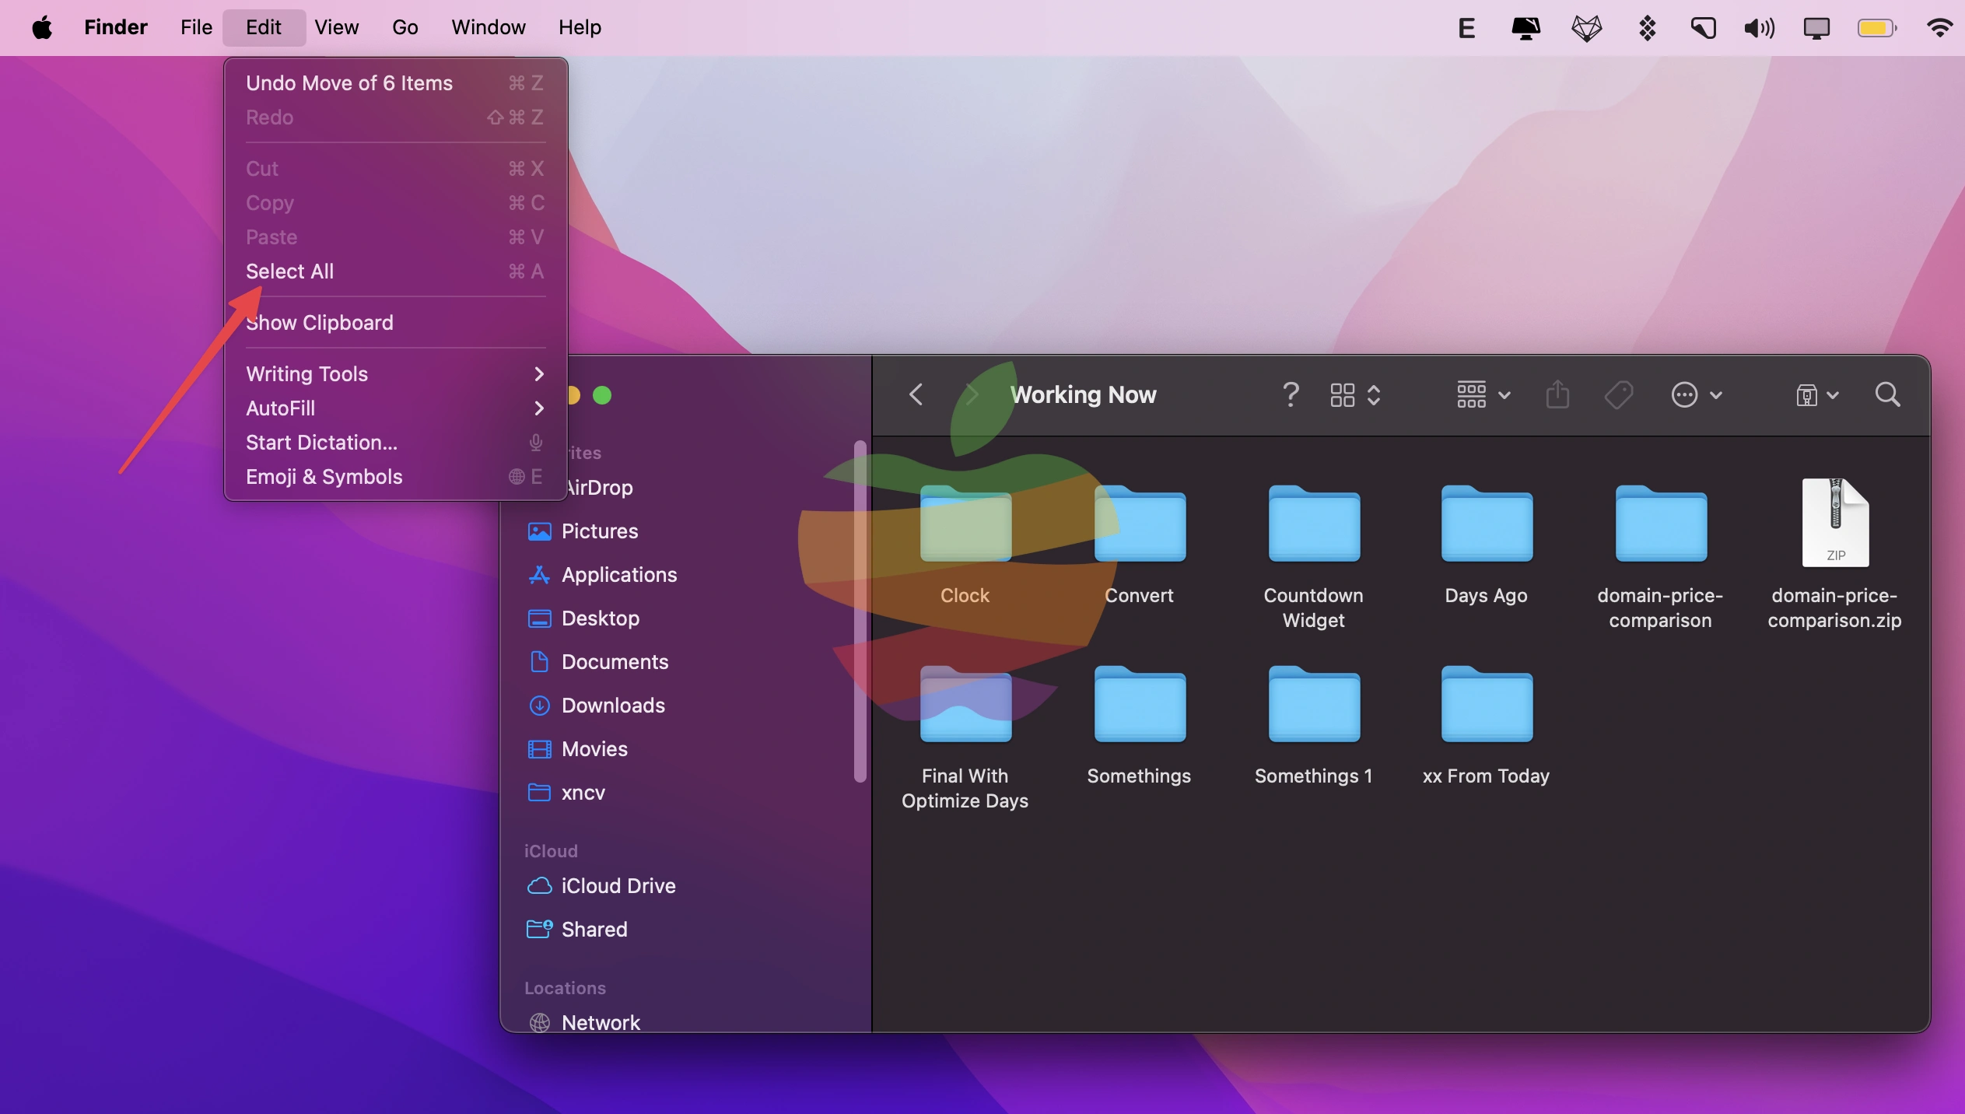The height and width of the screenshot is (1114, 1965).
Task: Select Desktop in the sidebar
Action: (x=685, y=618)
